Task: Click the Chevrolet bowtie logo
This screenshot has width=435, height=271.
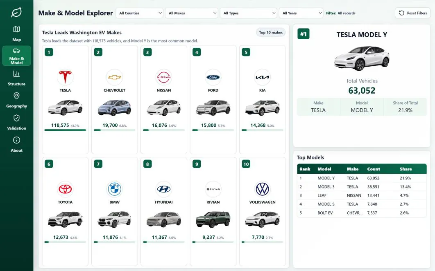Action: (x=114, y=77)
